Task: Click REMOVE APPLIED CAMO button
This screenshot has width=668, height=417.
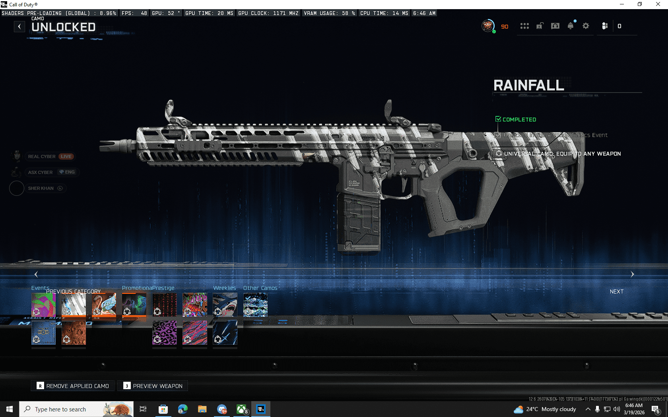Action: pyautogui.click(x=73, y=386)
